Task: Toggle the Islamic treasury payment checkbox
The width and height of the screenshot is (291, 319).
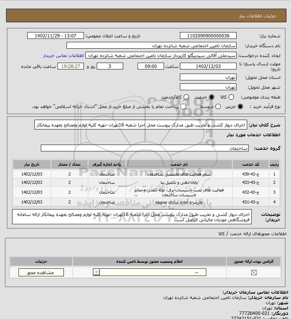Action: point(183,106)
